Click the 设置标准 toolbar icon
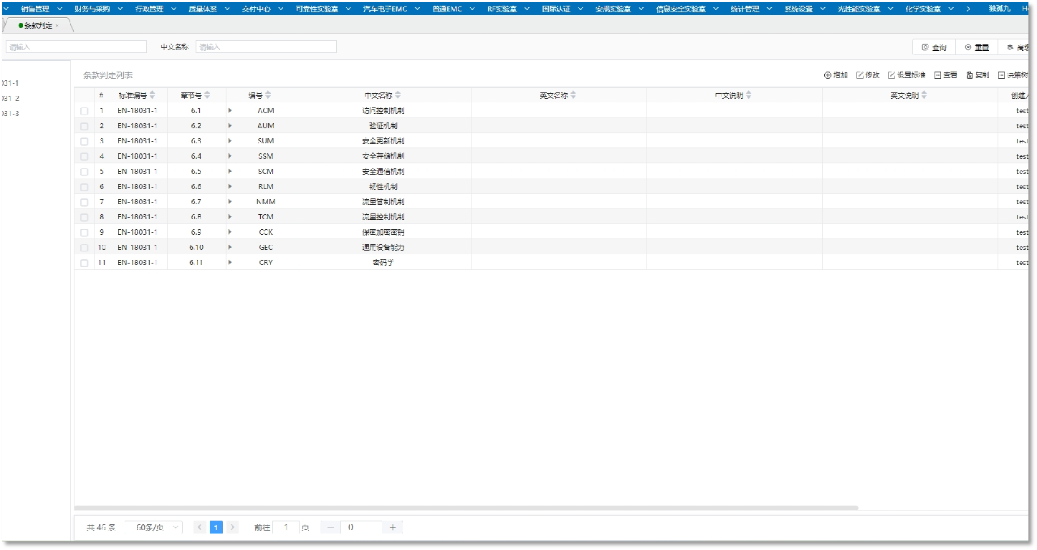 [892, 75]
